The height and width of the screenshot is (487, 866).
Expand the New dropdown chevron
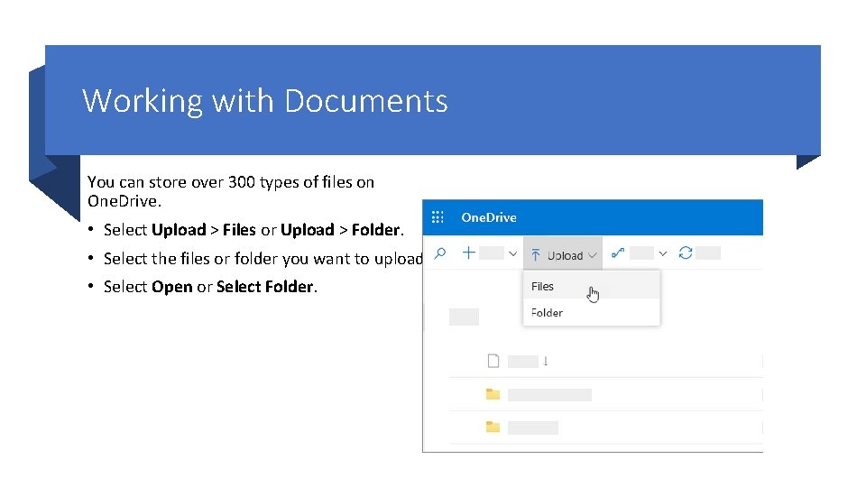point(513,254)
